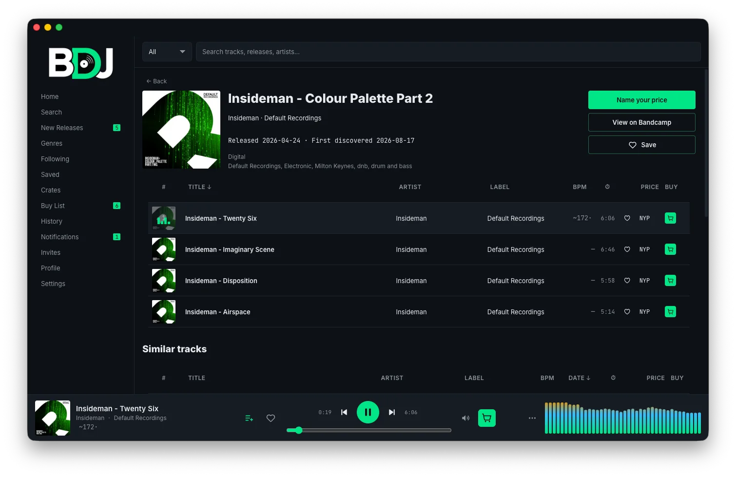Open Default Recordings label link under title
The height and width of the screenshot is (477, 736).
(x=292, y=118)
